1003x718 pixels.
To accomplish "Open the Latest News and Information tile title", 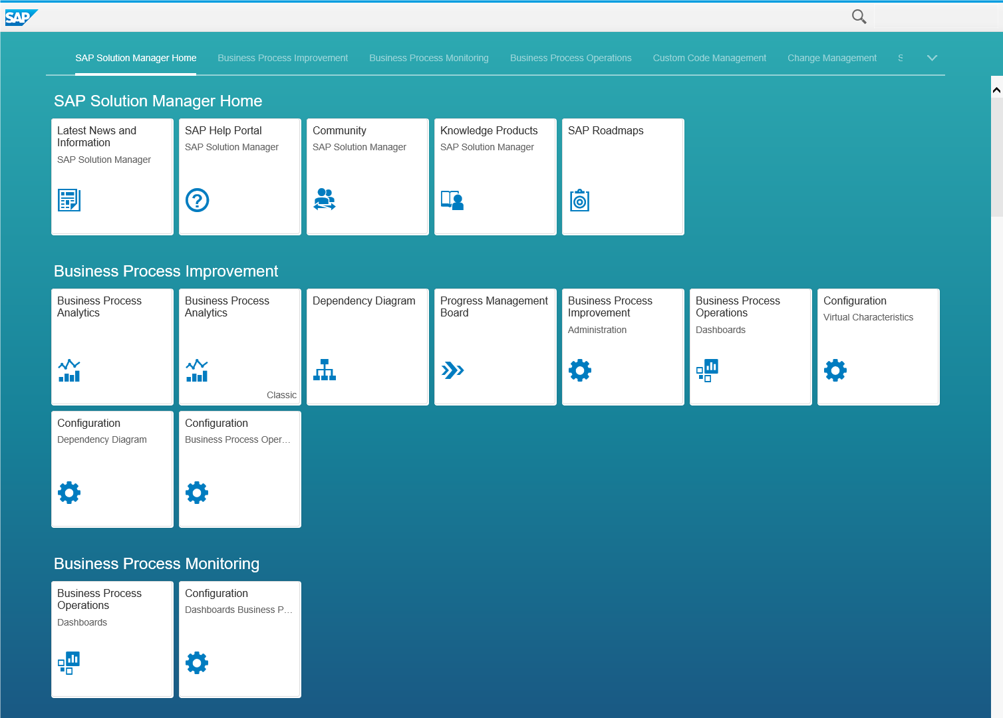I will click(96, 137).
